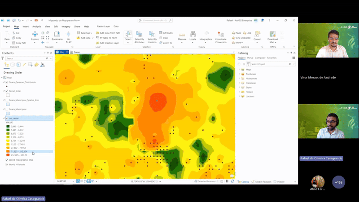
Task: Click Add Graphics Layer
Action: pos(108,43)
